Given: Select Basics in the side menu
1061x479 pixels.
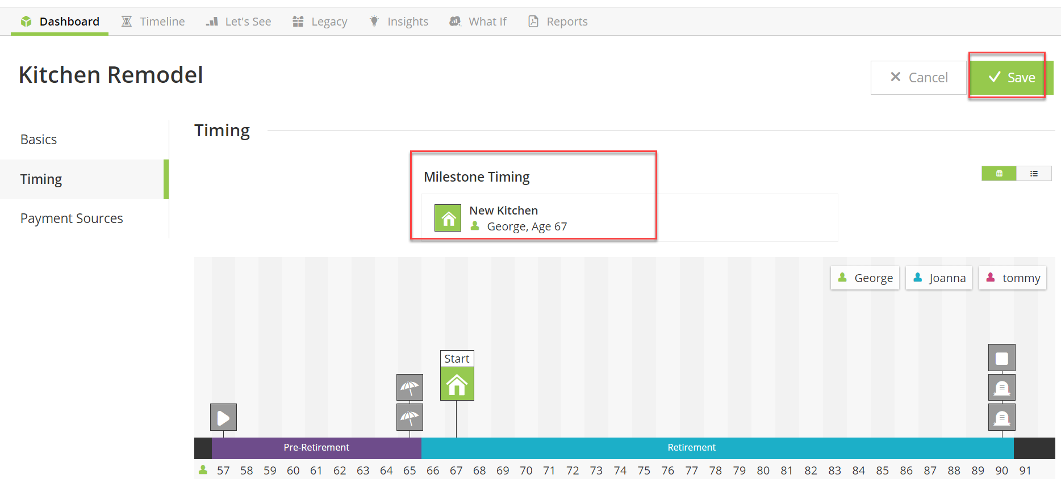Looking at the screenshot, I should 84,140.
